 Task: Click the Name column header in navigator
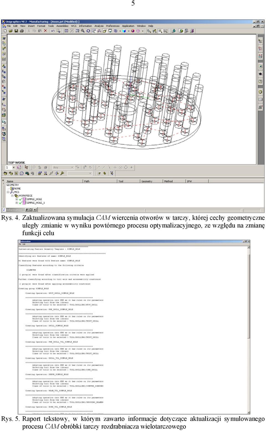point(44,181)
